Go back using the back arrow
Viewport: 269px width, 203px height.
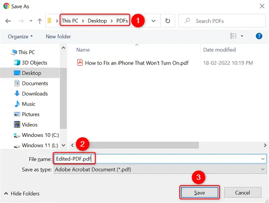[8, 21]
